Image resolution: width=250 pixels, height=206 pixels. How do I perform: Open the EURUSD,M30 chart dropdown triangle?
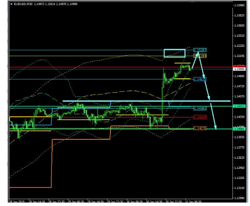coord(12,4)
